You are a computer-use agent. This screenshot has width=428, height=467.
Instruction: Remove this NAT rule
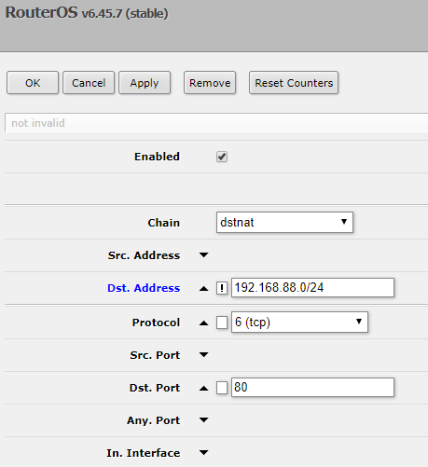pyautogui.click(x=210, y=83)
